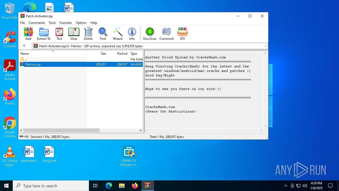This screenshot has height=191, width=339.
Task: Click the volume speaker tray icon
Action: tap(305, 186)
